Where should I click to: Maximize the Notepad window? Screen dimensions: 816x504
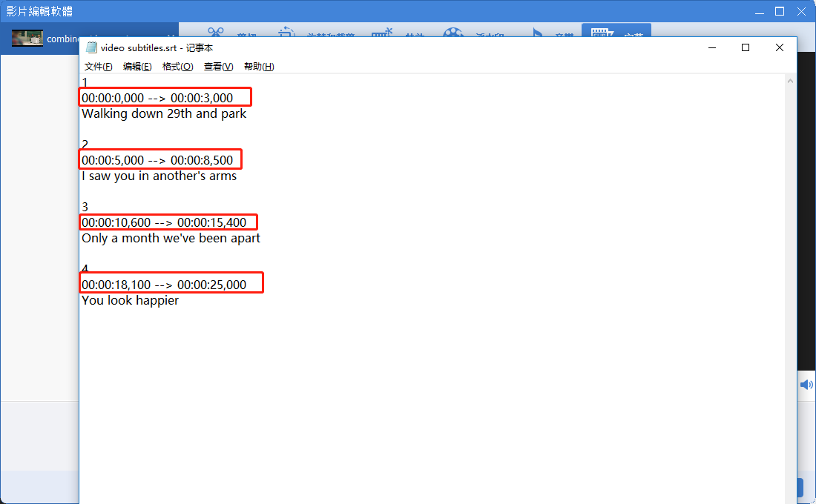click(x=746, y=47)
